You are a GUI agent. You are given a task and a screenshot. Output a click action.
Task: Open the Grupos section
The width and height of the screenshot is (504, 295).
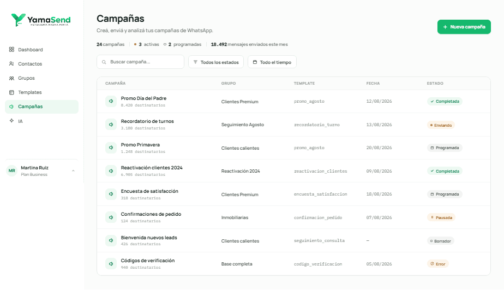coord(41,78)
